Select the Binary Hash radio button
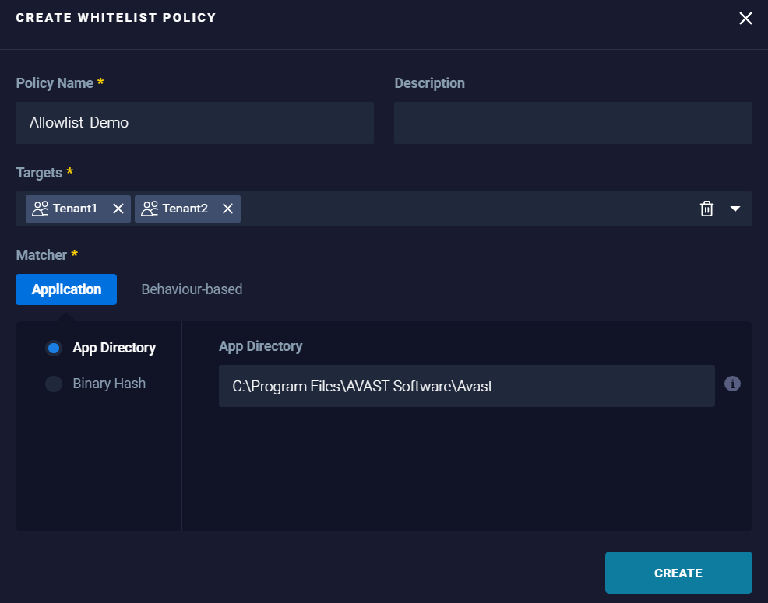 [x=53, y=383]
